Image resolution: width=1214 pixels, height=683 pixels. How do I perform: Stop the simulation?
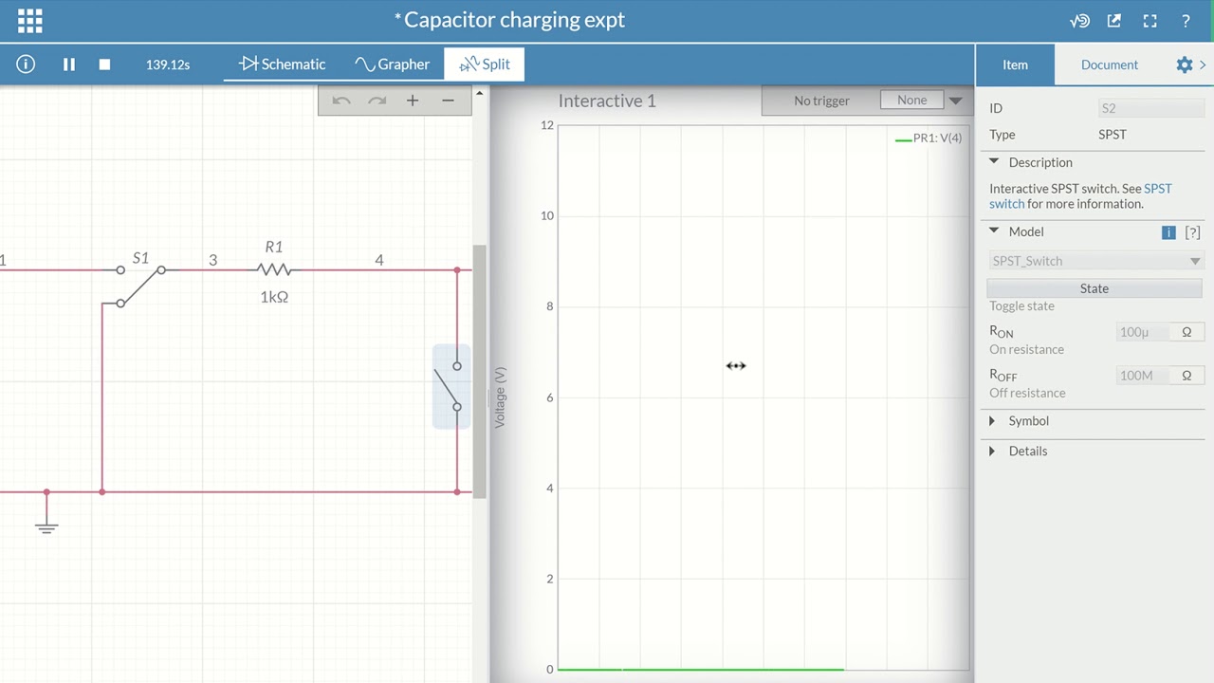(104, 65)
